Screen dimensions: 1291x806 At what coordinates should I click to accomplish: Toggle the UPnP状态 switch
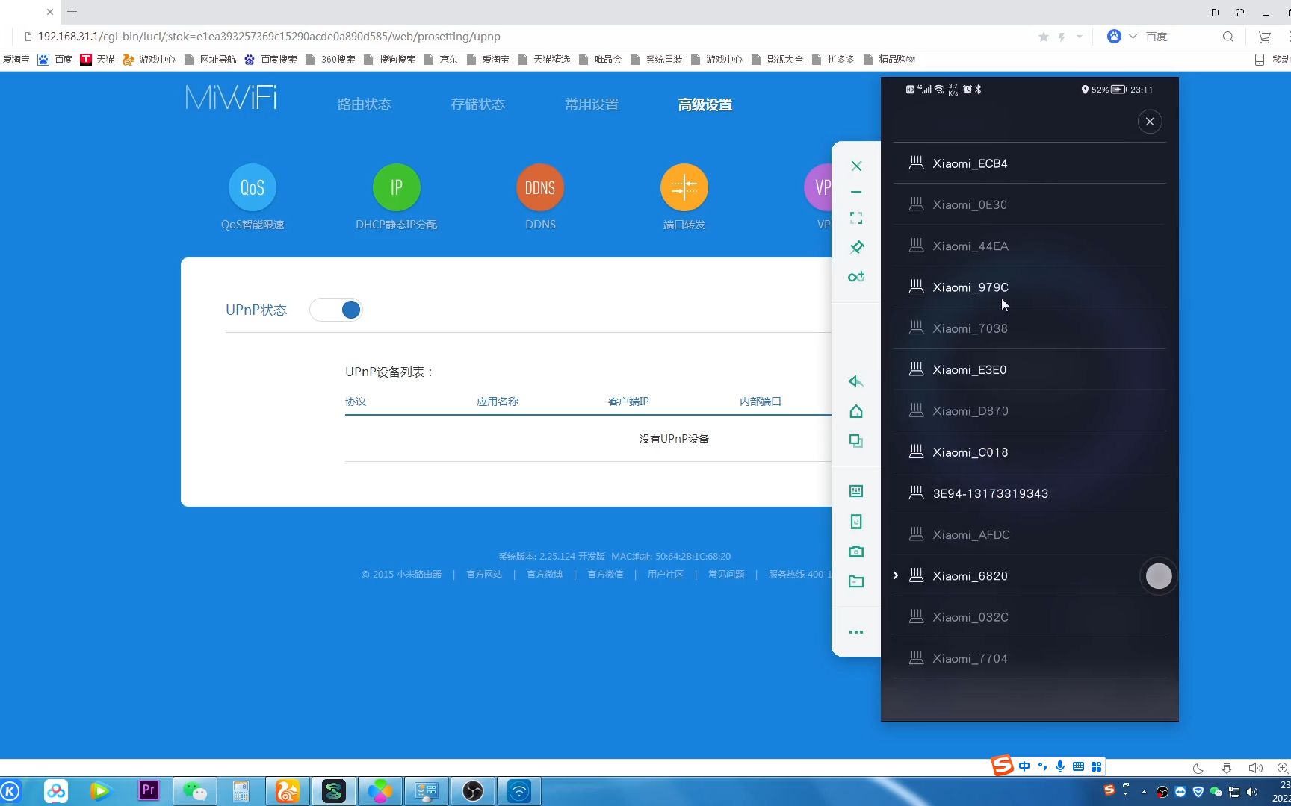tap(336, 310)
